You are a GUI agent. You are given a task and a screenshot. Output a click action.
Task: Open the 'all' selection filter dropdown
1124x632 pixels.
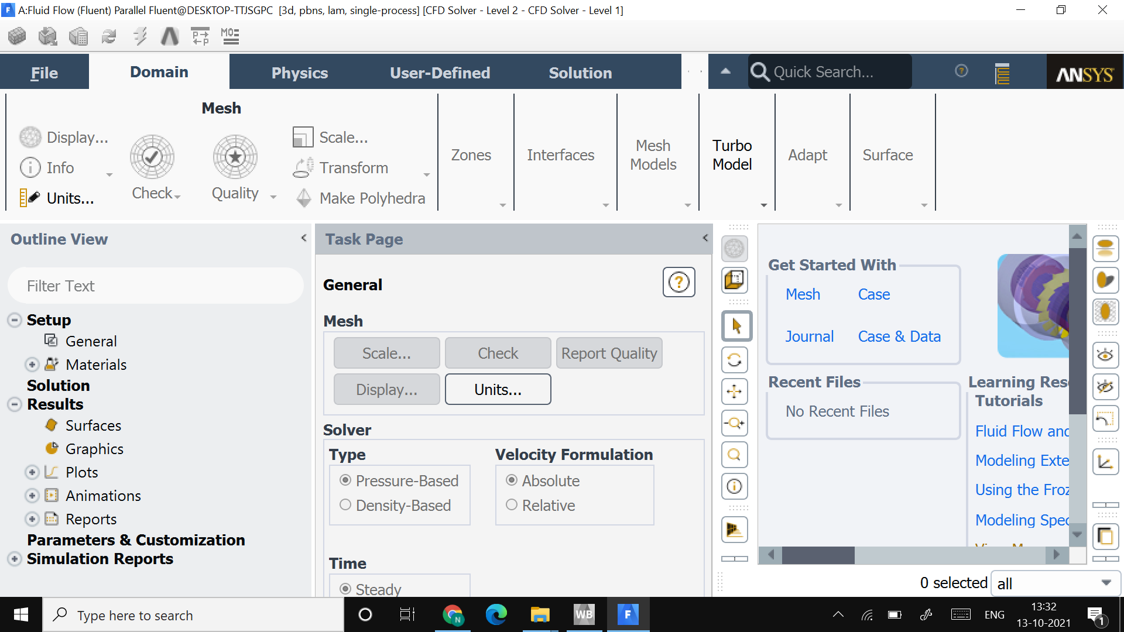tap(1056, 583)
